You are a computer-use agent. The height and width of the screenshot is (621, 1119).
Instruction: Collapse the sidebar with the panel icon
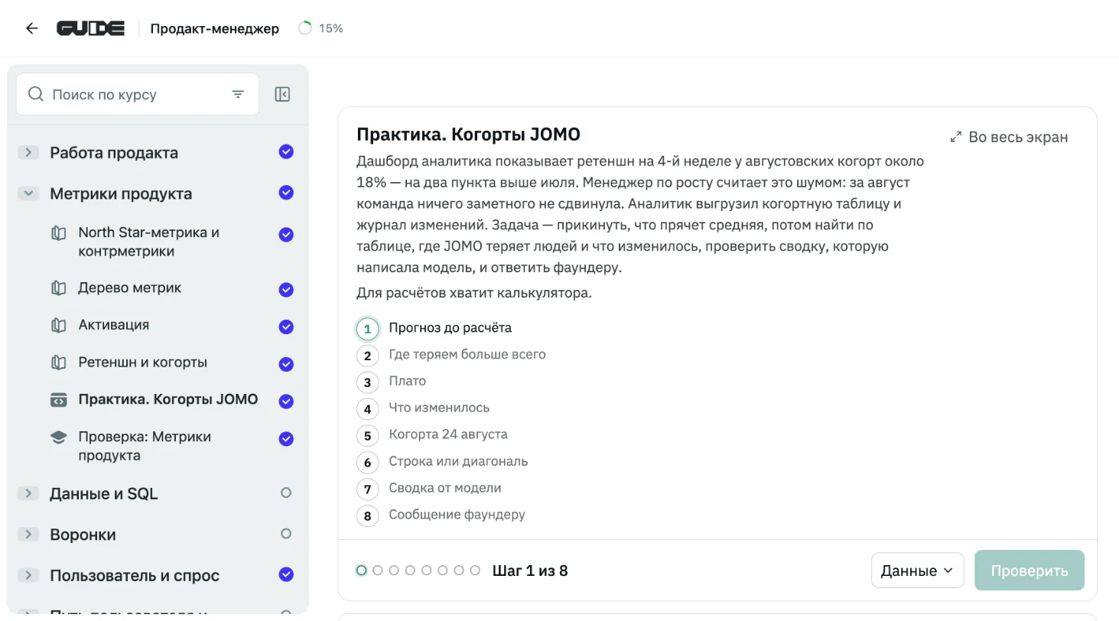(x=282, y=95)
